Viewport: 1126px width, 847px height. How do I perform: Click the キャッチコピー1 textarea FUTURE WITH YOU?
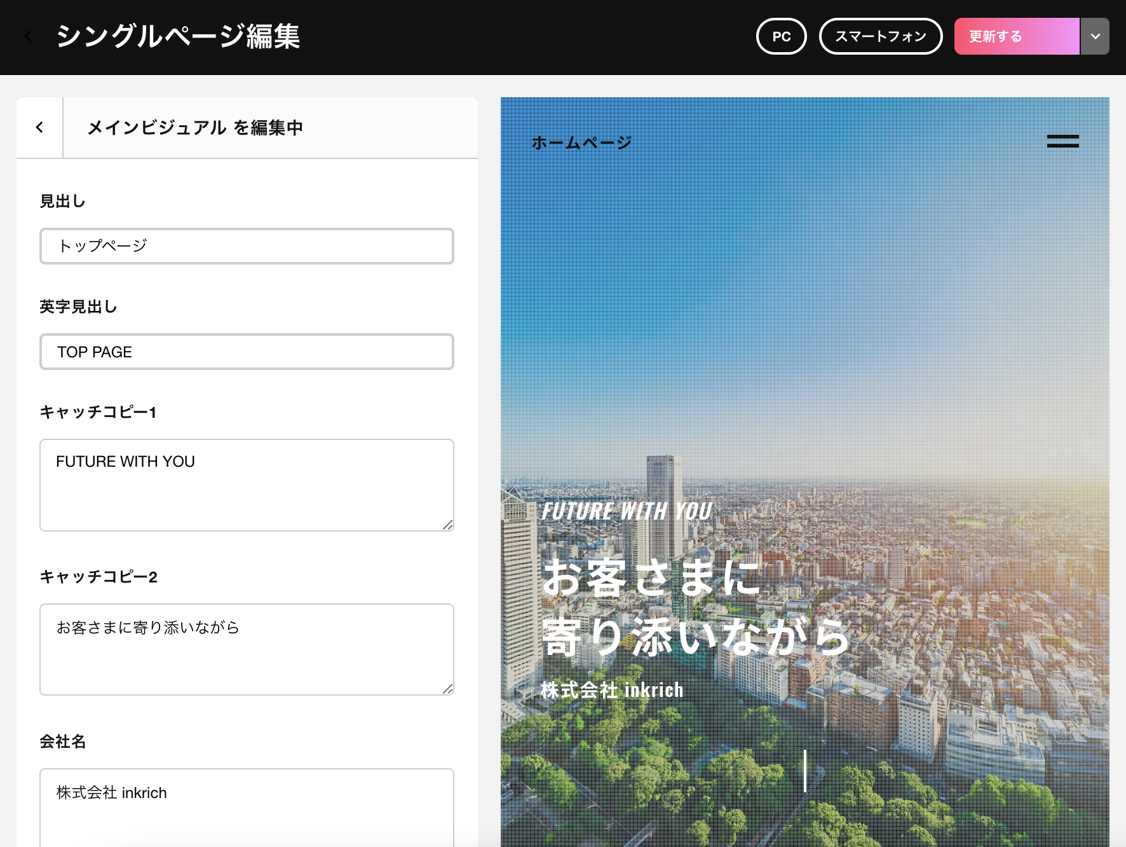point(247,485)
